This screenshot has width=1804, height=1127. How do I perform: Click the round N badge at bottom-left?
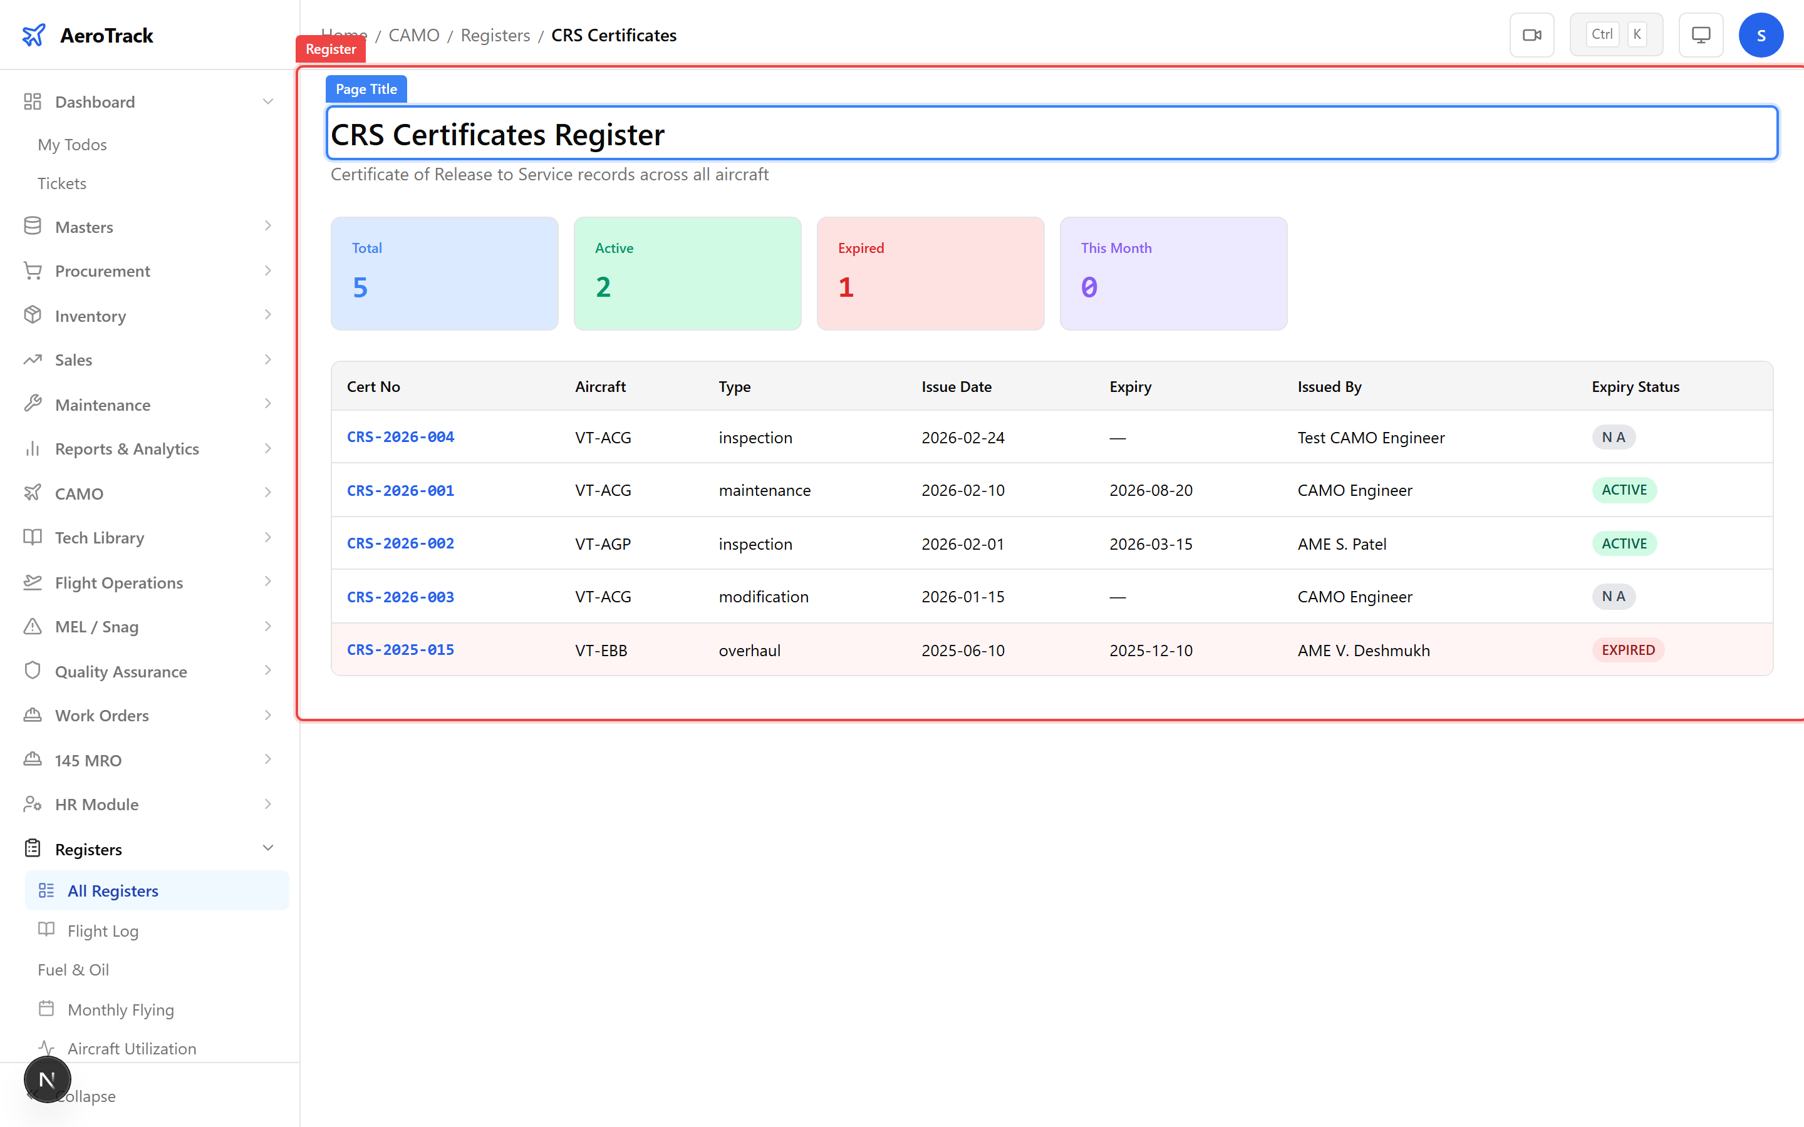coord(47,1079)
